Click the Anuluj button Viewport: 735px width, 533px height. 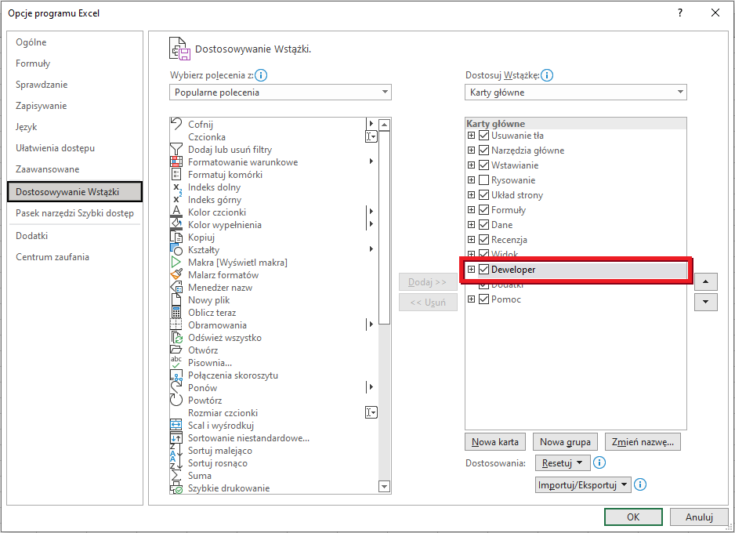(x=699, y=517)
